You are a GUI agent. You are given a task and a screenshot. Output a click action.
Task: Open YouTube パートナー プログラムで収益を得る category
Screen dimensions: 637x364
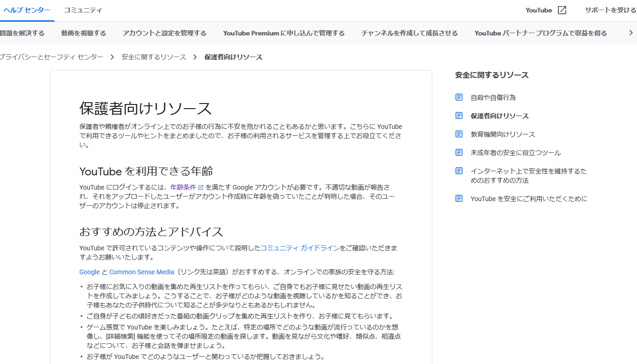541,33
